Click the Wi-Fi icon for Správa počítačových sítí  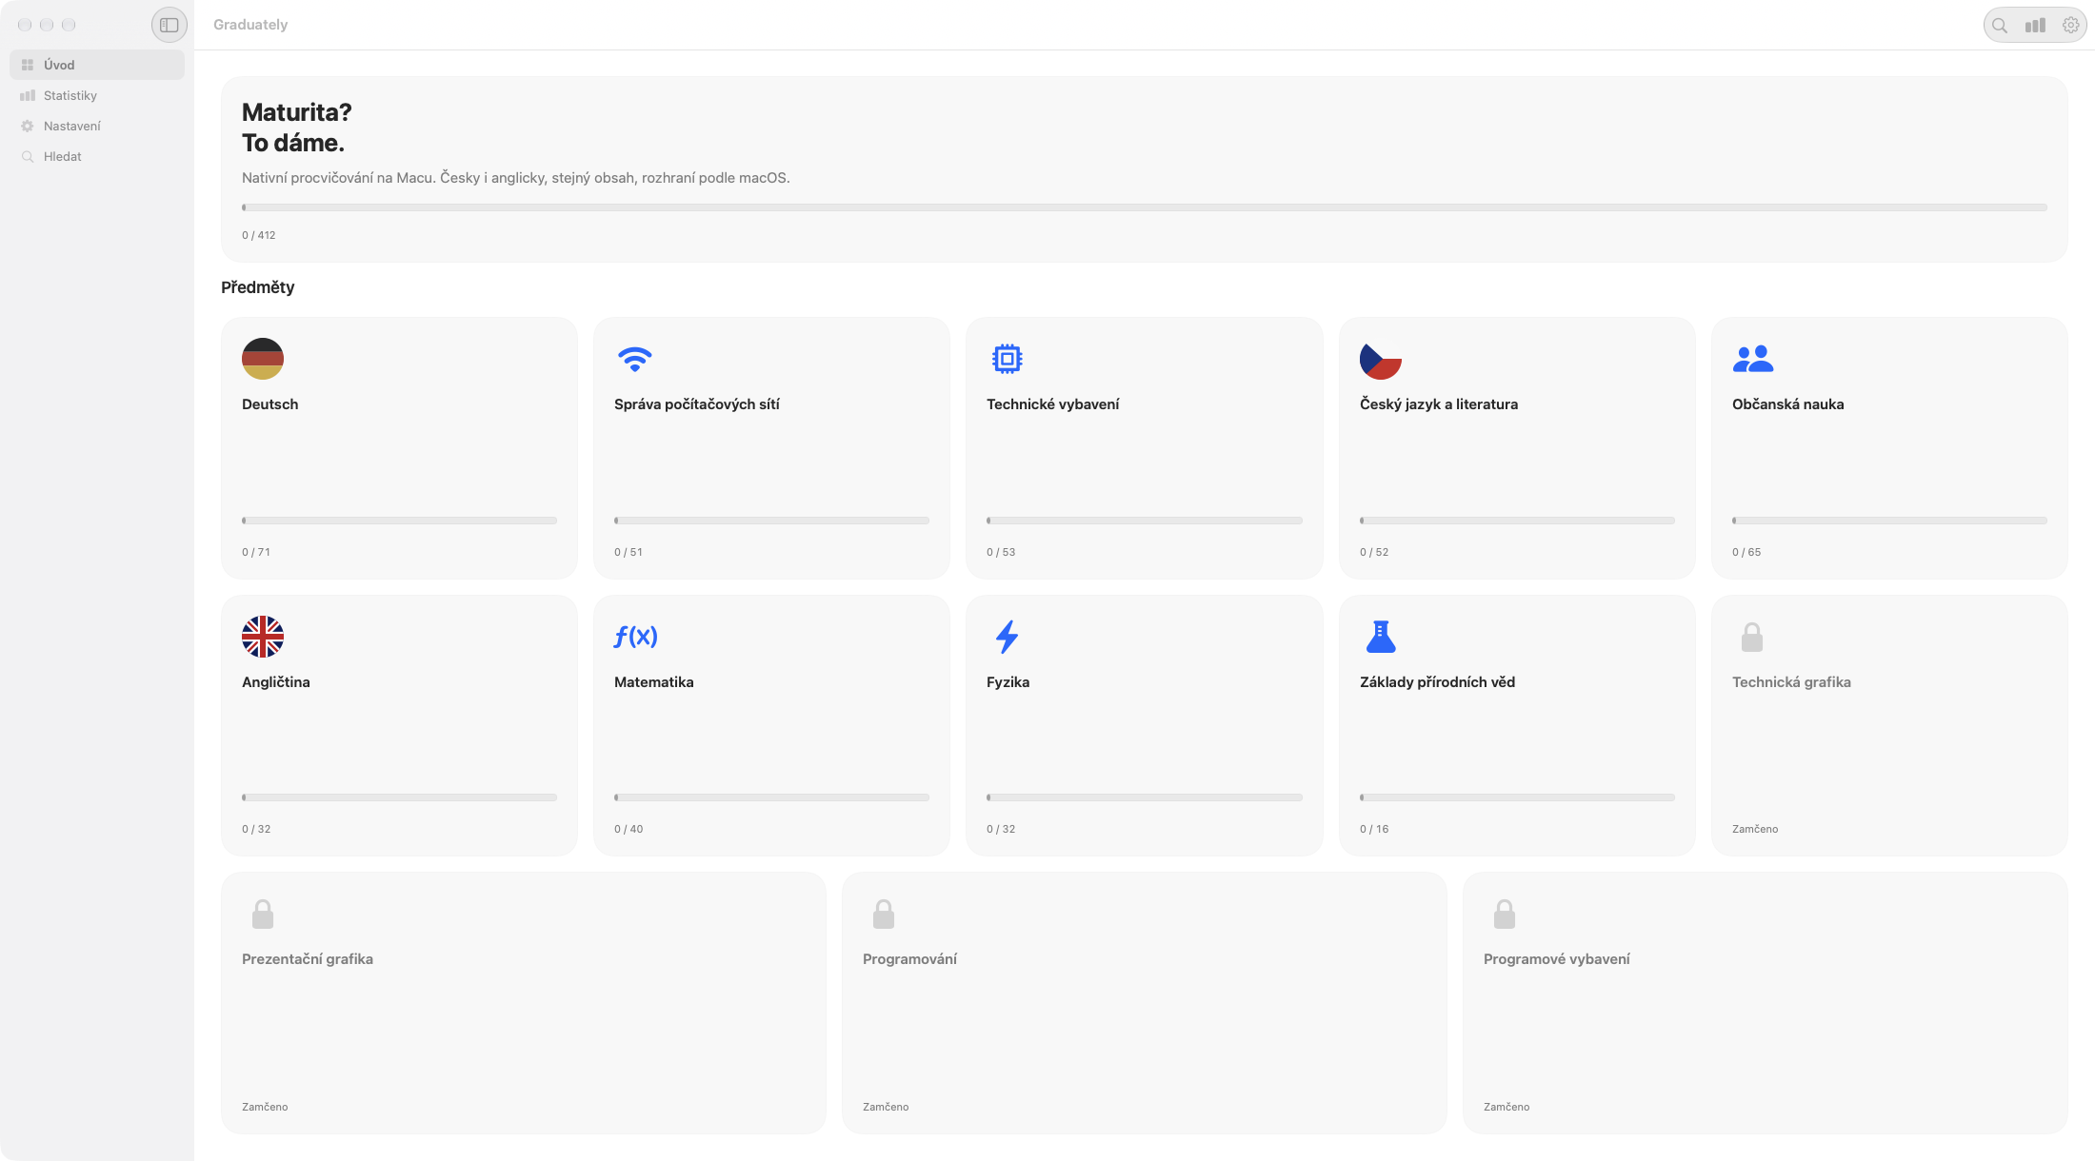tap(635, 359)
